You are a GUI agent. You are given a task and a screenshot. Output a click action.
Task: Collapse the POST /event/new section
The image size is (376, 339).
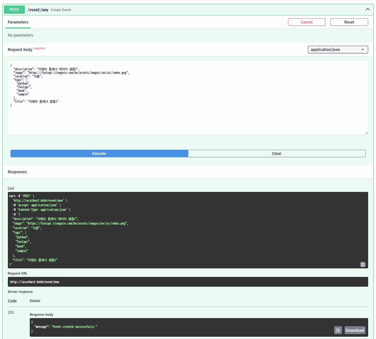tap(367, 9)
